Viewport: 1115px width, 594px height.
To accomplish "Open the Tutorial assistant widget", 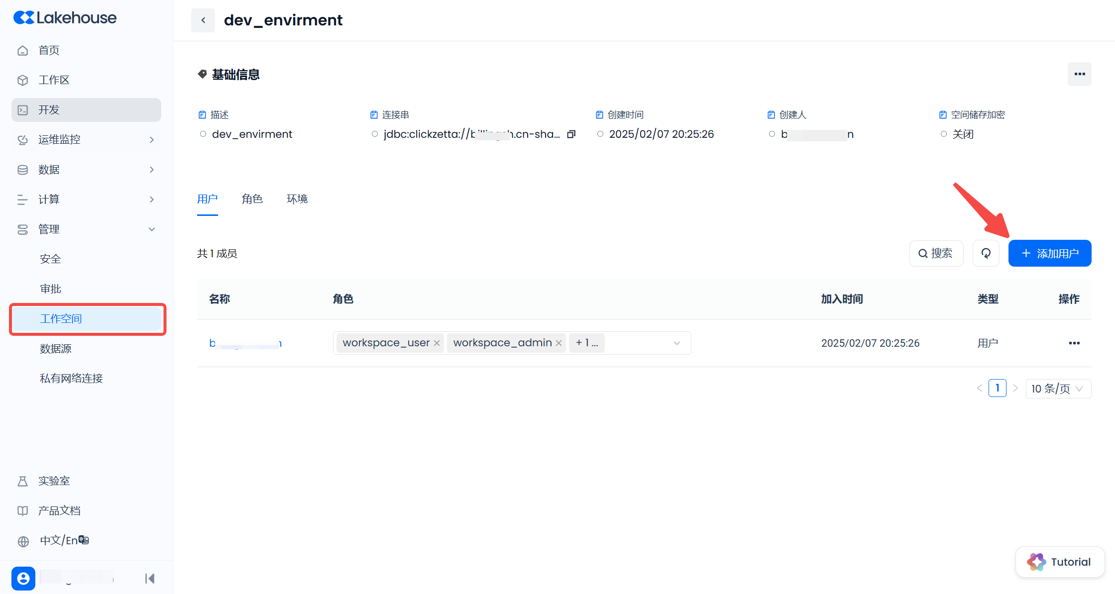I will [1060, 562].
